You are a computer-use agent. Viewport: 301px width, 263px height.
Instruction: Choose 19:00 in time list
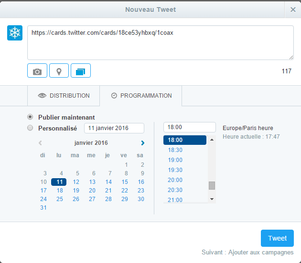coord(175,160)
